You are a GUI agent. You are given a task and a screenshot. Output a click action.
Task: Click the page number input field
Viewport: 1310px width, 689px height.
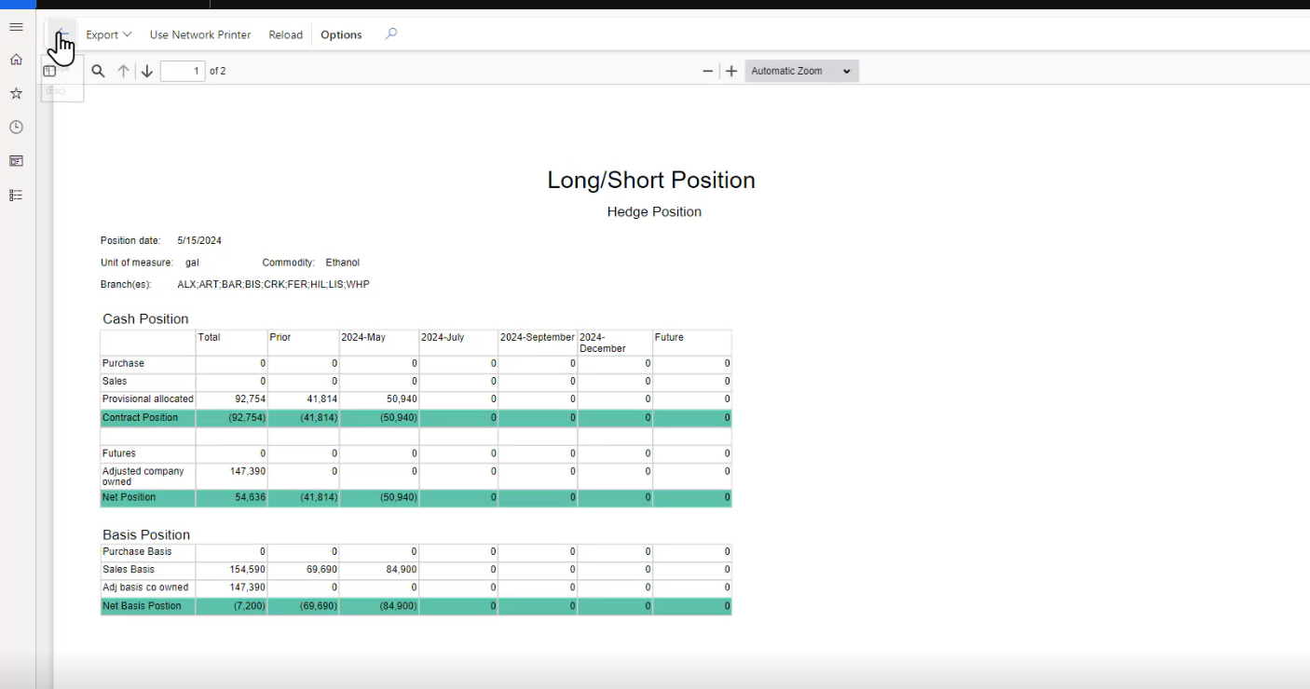point(183,70)
